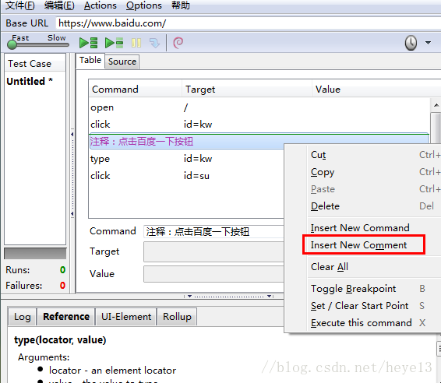The image size is (441, 383).
Task: Switch to the Source tab
Action: (x=122, y=61)
